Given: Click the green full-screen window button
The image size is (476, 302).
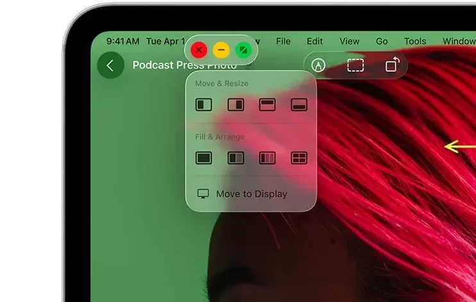Looking at the screenshot, I should pos(242,50).
